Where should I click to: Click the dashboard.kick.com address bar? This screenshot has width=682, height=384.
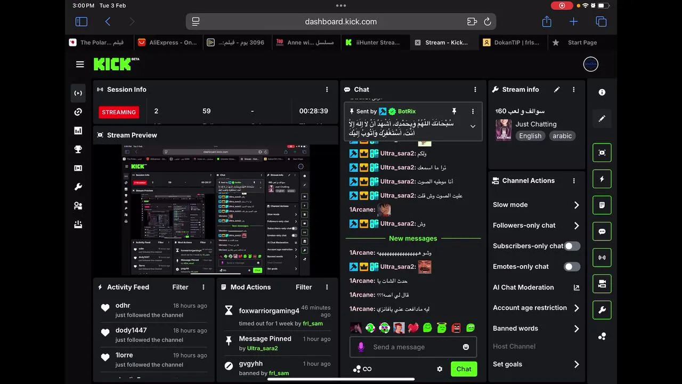click(341, 22)
